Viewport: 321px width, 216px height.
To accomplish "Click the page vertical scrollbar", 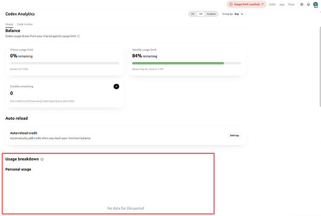I will pos(320,67).
